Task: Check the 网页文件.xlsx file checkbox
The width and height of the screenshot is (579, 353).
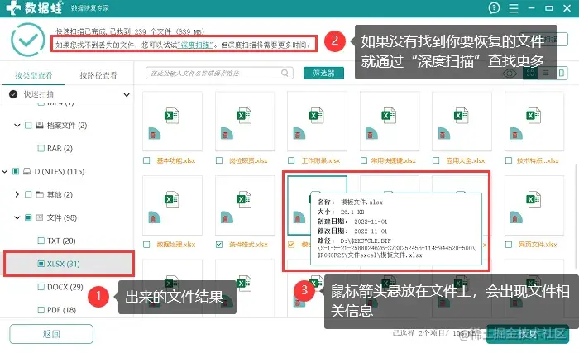Action: pyautogui.click(x=509, y=245)
